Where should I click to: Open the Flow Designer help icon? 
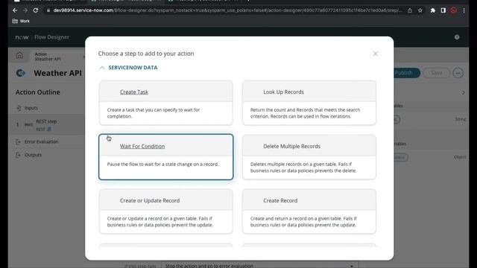(457, 37)
